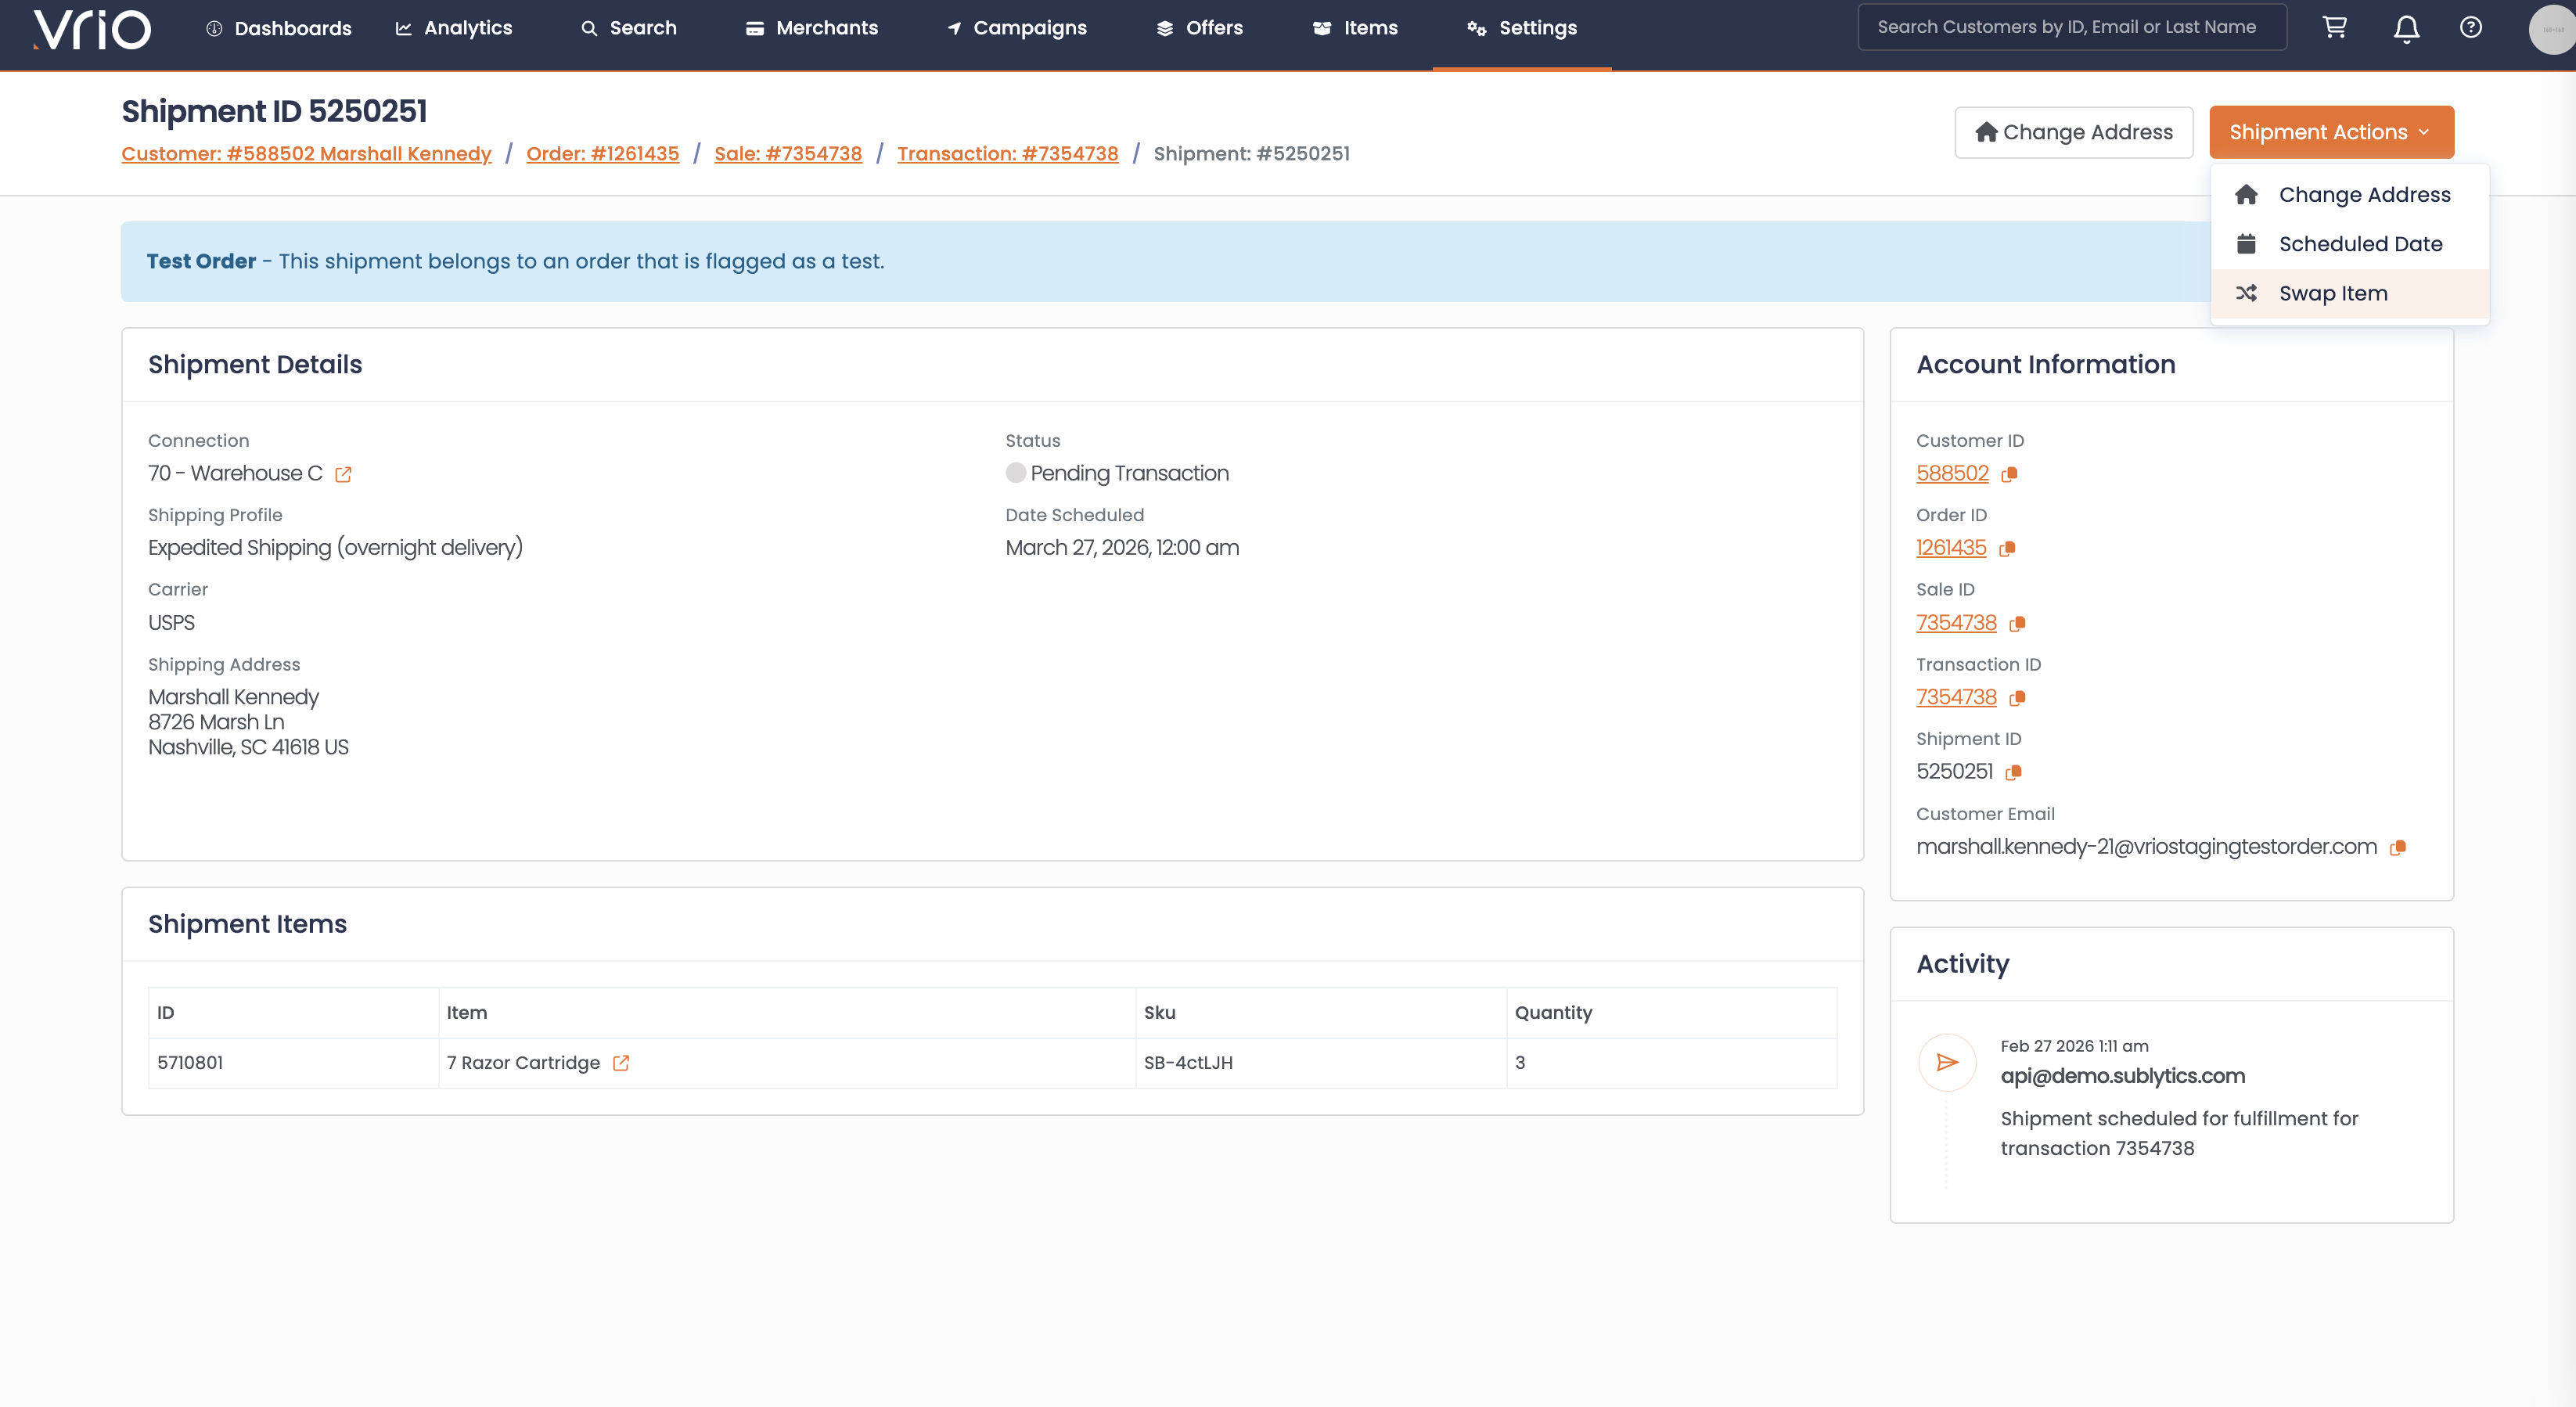Open Customer #588502 Marshall Kennedy breadcrumb
2576x1407 pixels.
[x=306, y=154]
